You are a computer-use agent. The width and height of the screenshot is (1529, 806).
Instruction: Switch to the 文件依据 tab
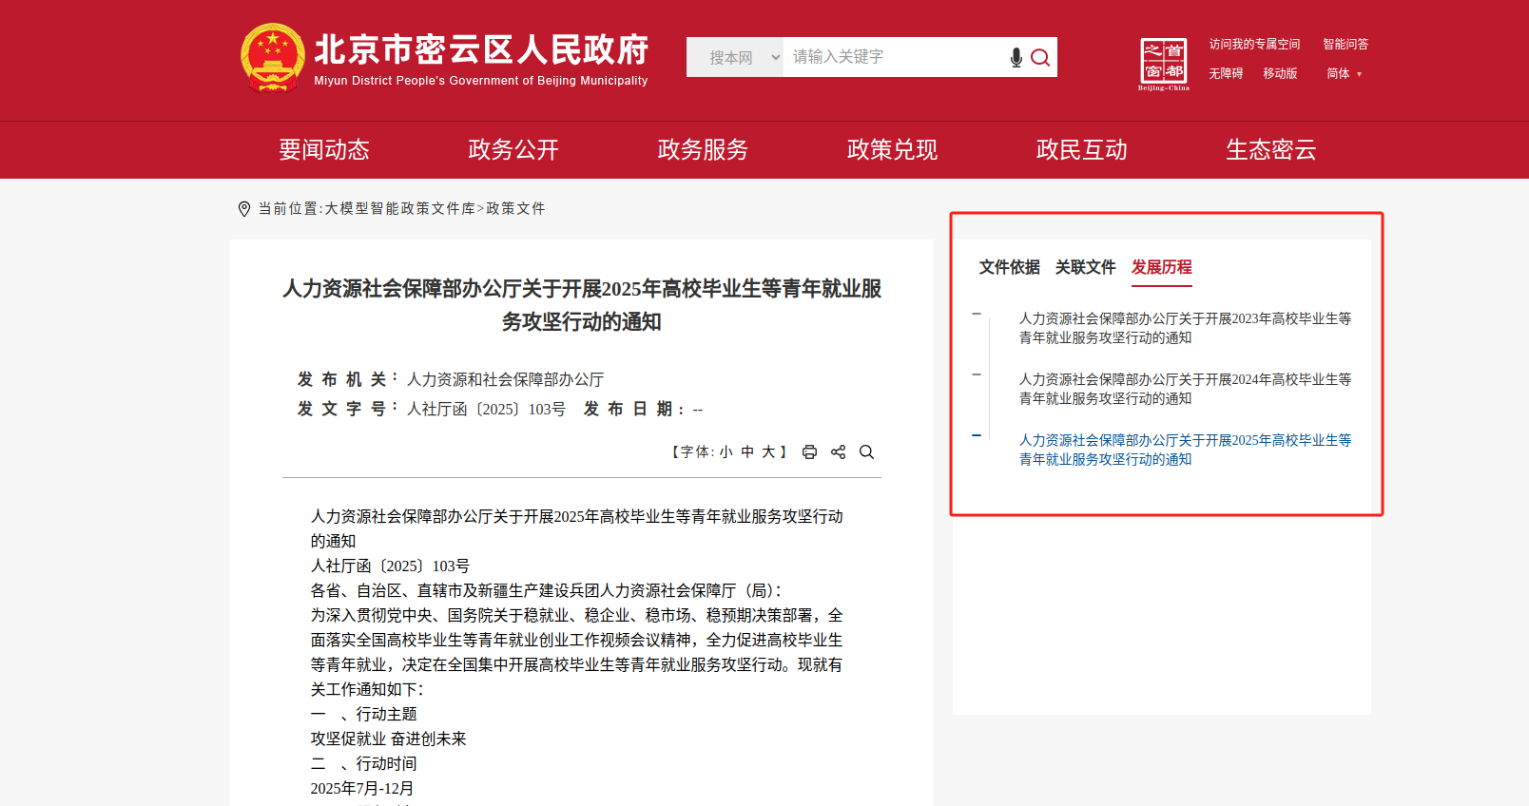pos(1009,268)
